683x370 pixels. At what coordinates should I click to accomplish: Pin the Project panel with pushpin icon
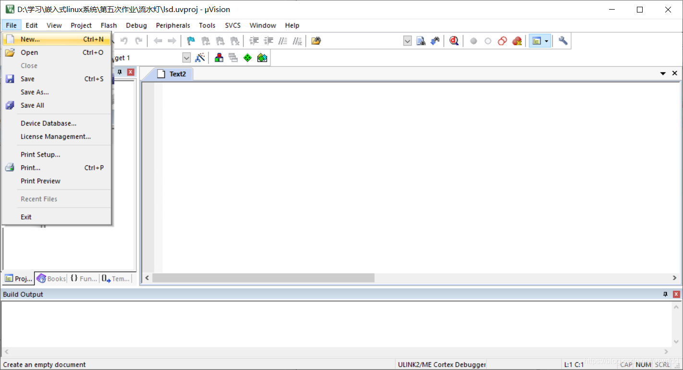point(120,72)
